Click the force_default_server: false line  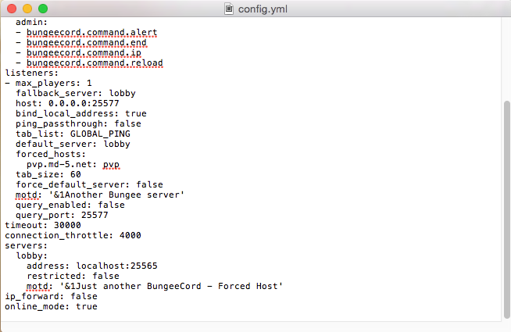89,184
